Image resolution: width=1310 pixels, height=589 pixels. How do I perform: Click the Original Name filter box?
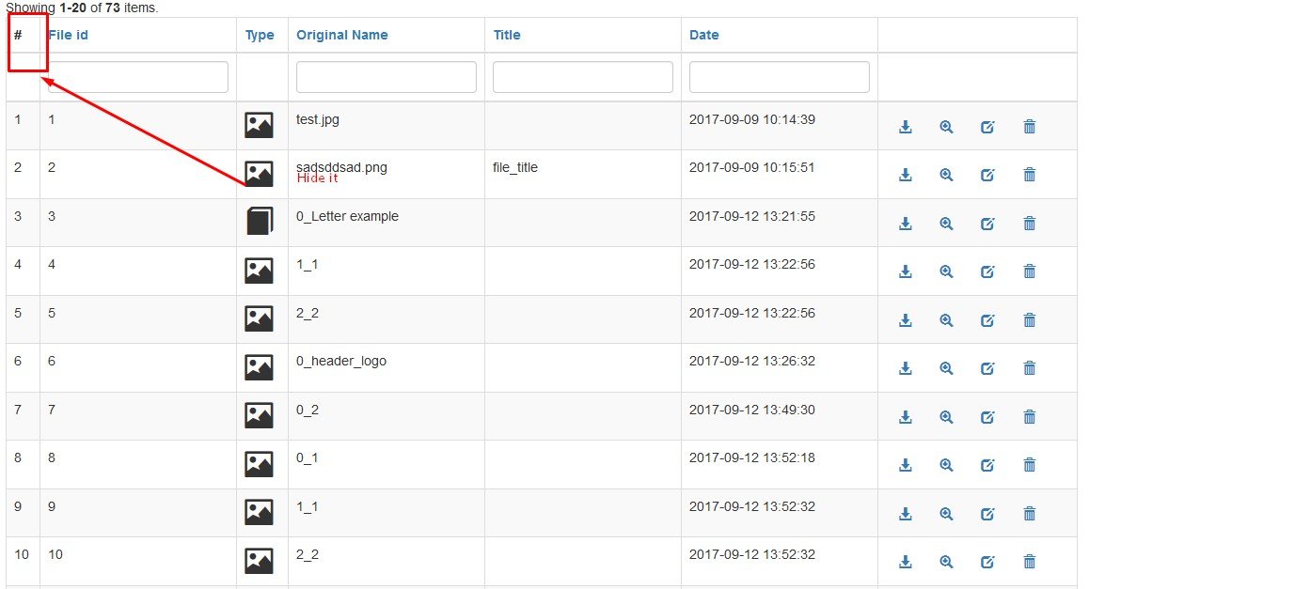(x=386, y=77)
